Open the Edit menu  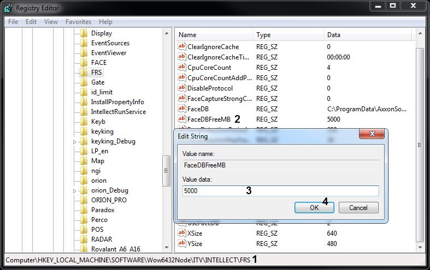31,22
